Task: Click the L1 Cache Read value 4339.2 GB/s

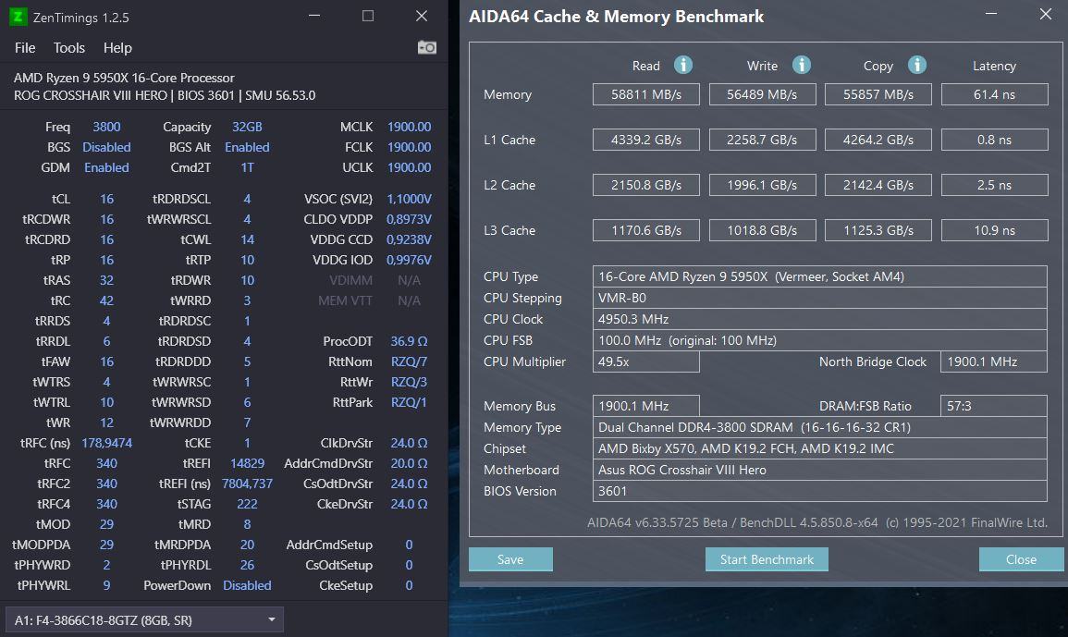Action: [x=645, y=140]
